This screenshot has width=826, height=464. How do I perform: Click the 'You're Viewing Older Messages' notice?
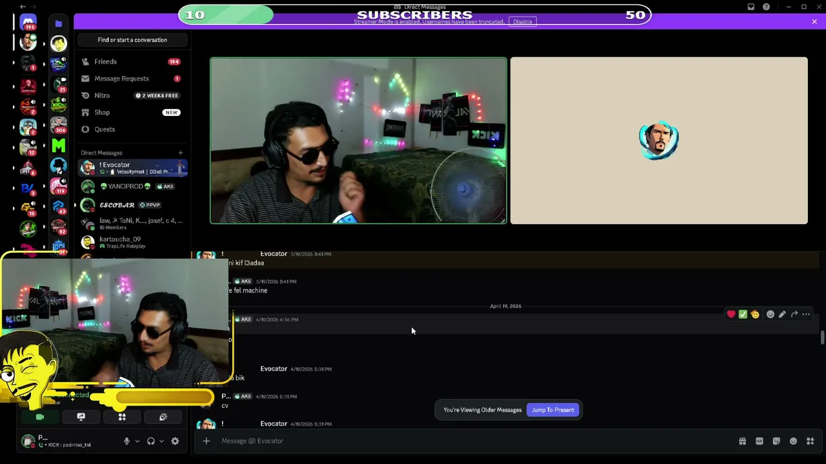[482, 410]
